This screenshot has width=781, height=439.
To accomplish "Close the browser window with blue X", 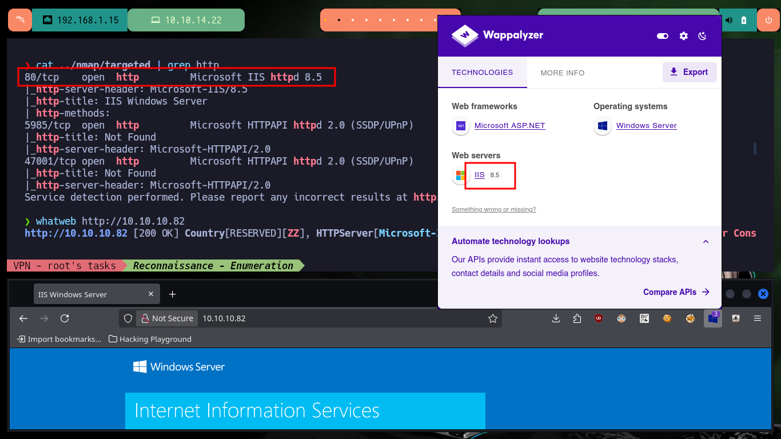I will tap(763, 294).
